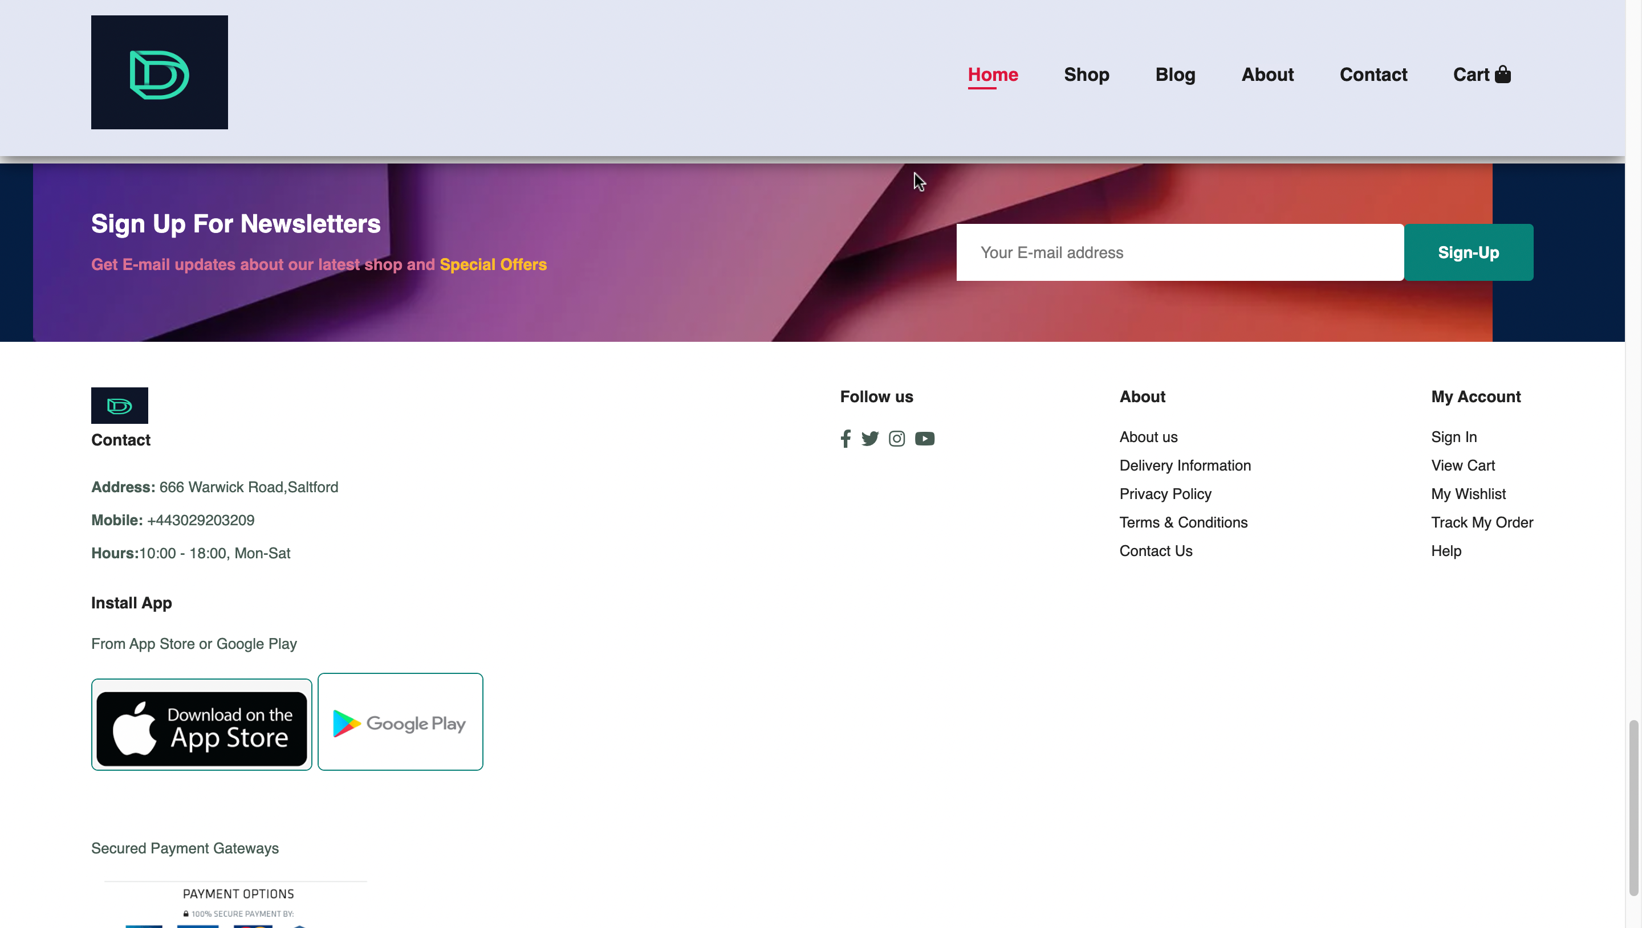1642x928 pixels.
Task: Click the E-mail address input field
Action: click(x=1180, y=252)
